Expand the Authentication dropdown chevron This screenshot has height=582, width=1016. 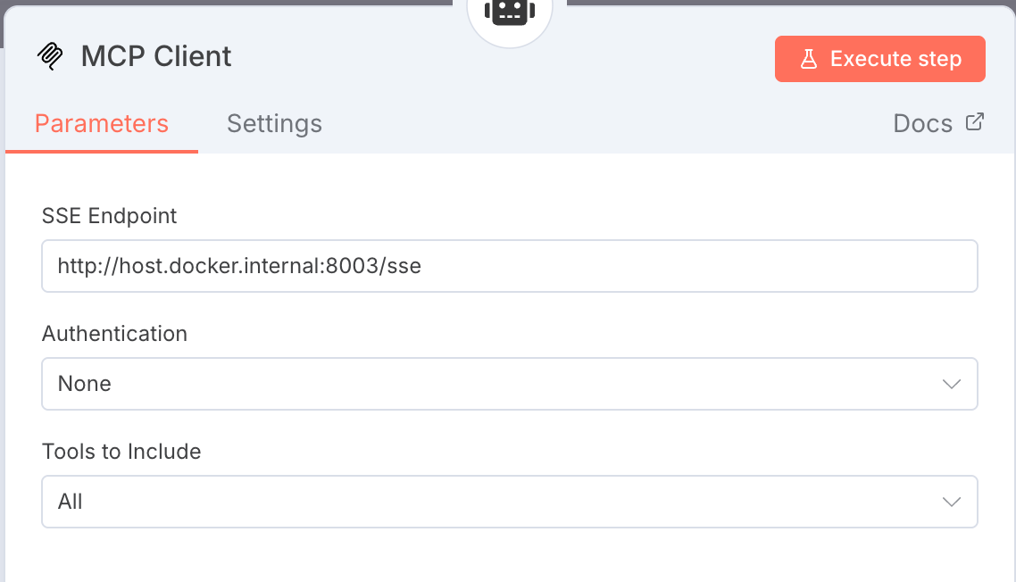951,384
